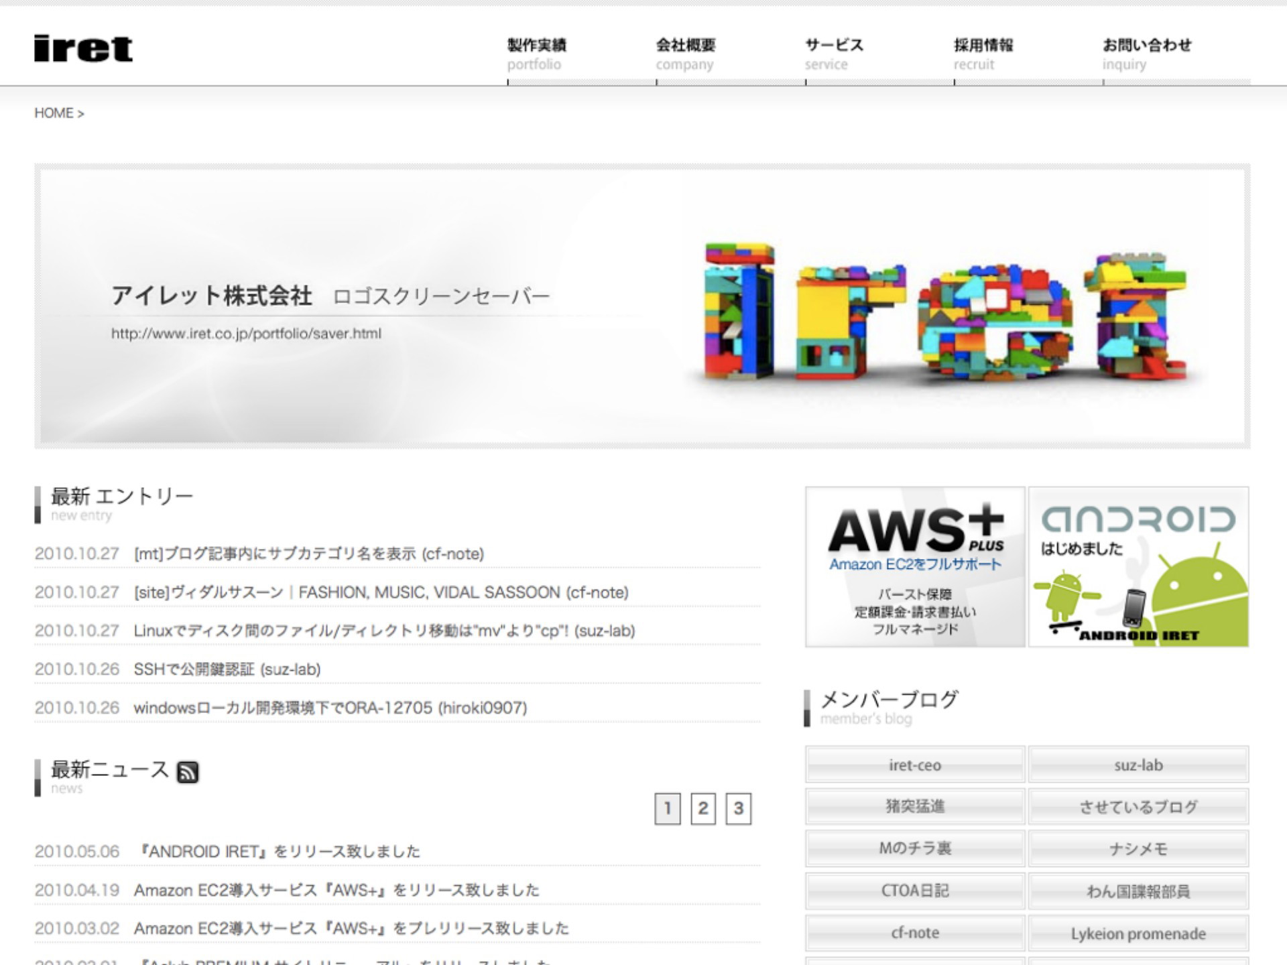Screen dimensions: 1287x965
Task: Click the iret logo in the header
Action: pyautogui.click(x=83, y=48)
